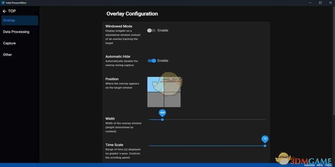Select bottom-left overlay position cell

click(155, 100)
